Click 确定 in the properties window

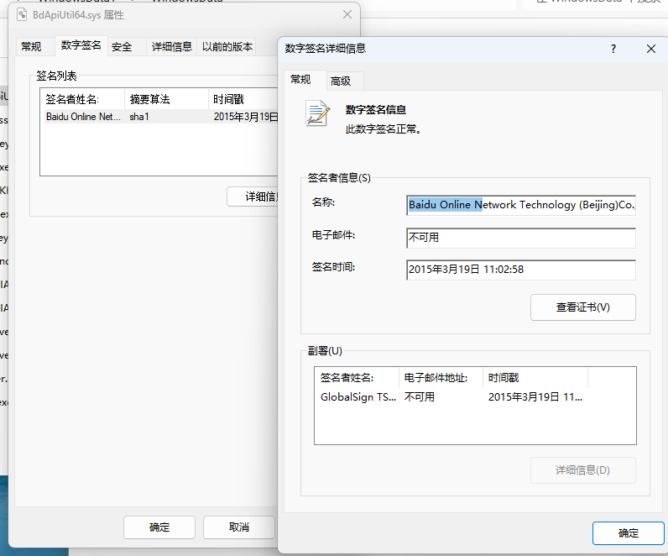click(x=159, y=527)
